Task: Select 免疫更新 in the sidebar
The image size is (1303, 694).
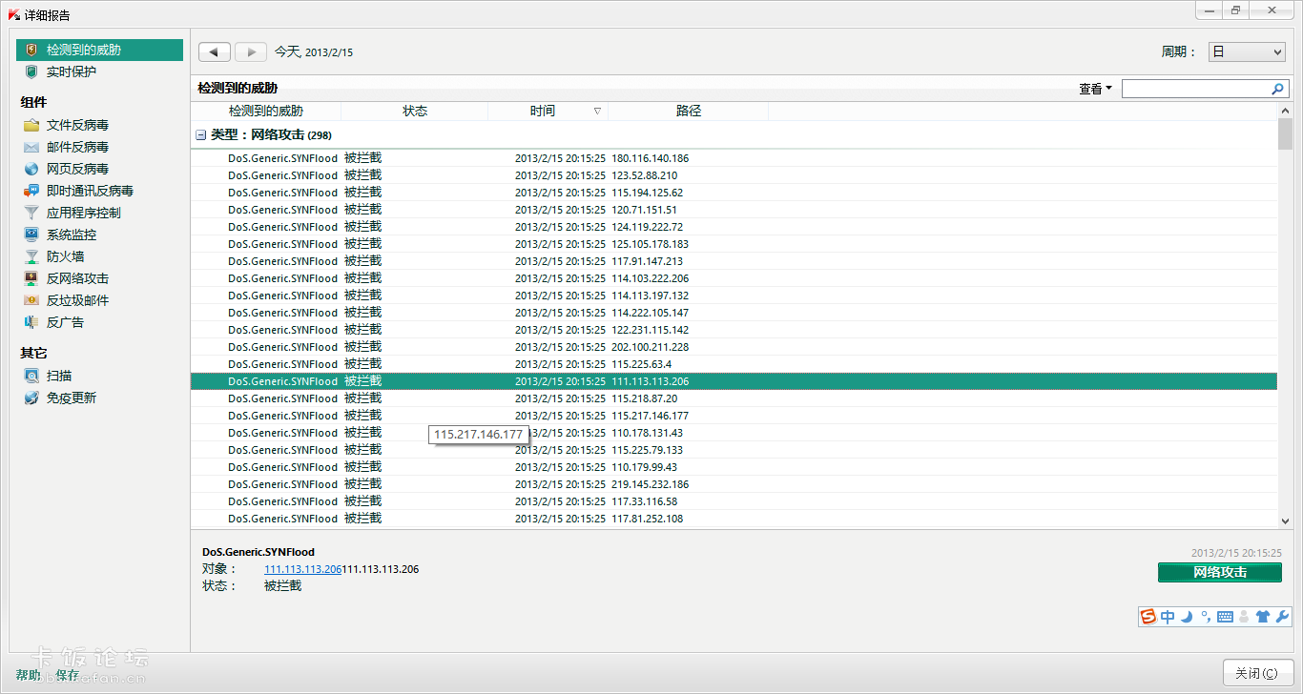Action: coord(72,398)
